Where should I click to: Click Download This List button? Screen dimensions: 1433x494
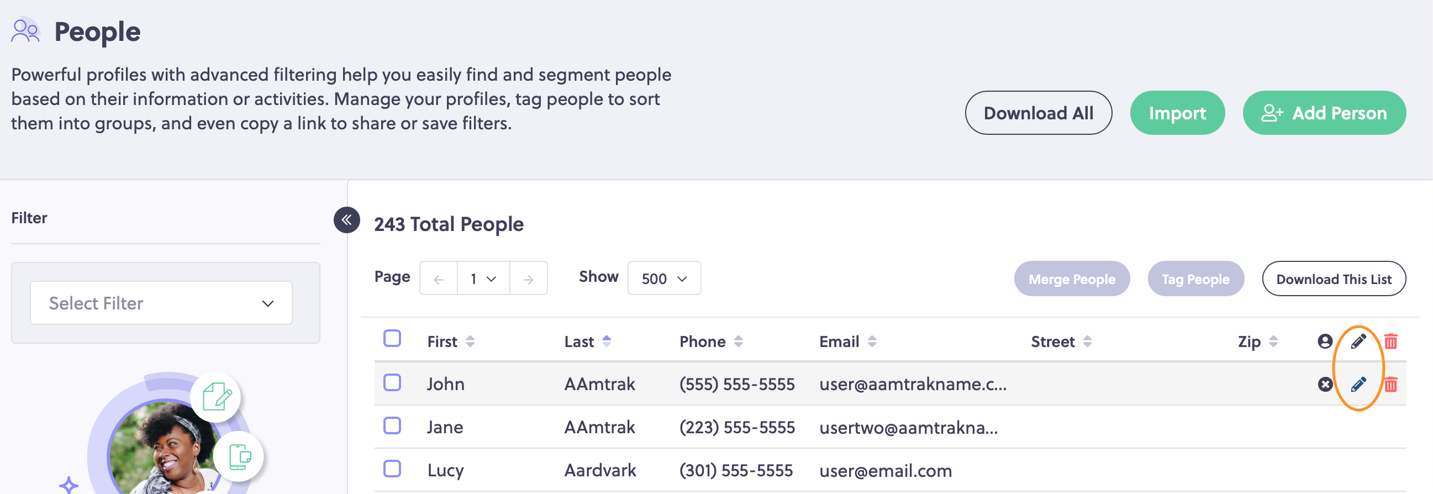coord(1334,278)
